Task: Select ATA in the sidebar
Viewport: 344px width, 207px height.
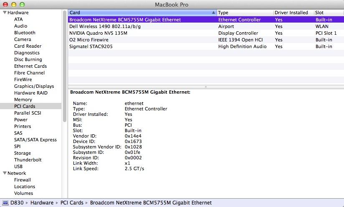Action: pos(18,19)
